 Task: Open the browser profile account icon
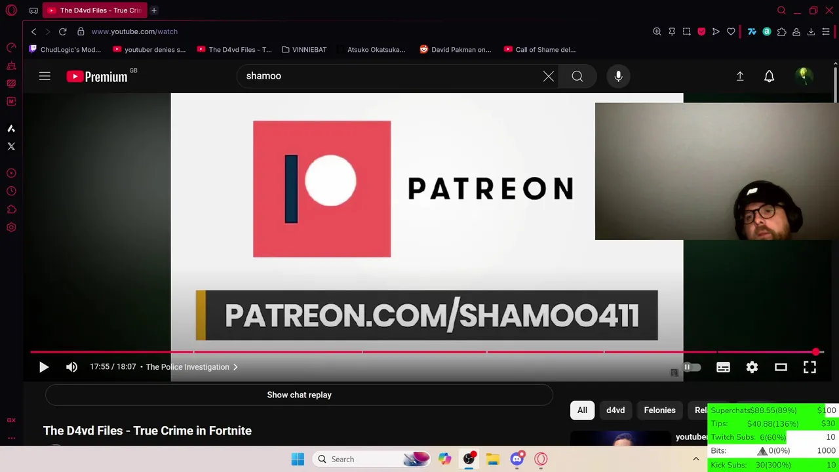pos(796,31)
